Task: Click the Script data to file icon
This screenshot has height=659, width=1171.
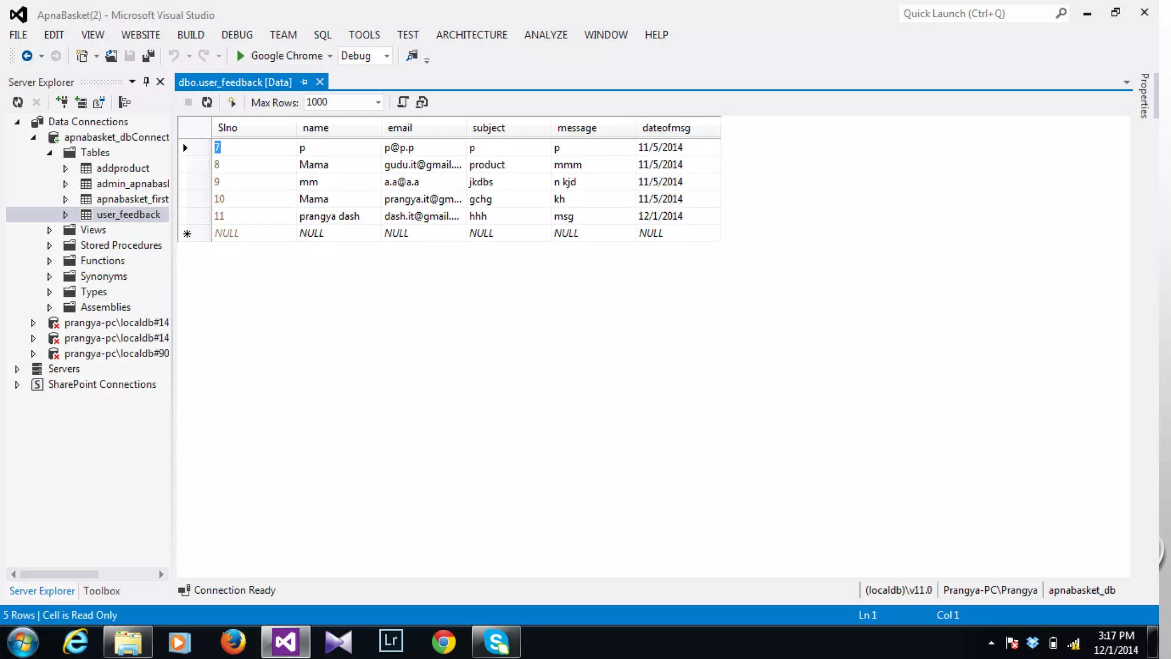Action: point(422,102)
